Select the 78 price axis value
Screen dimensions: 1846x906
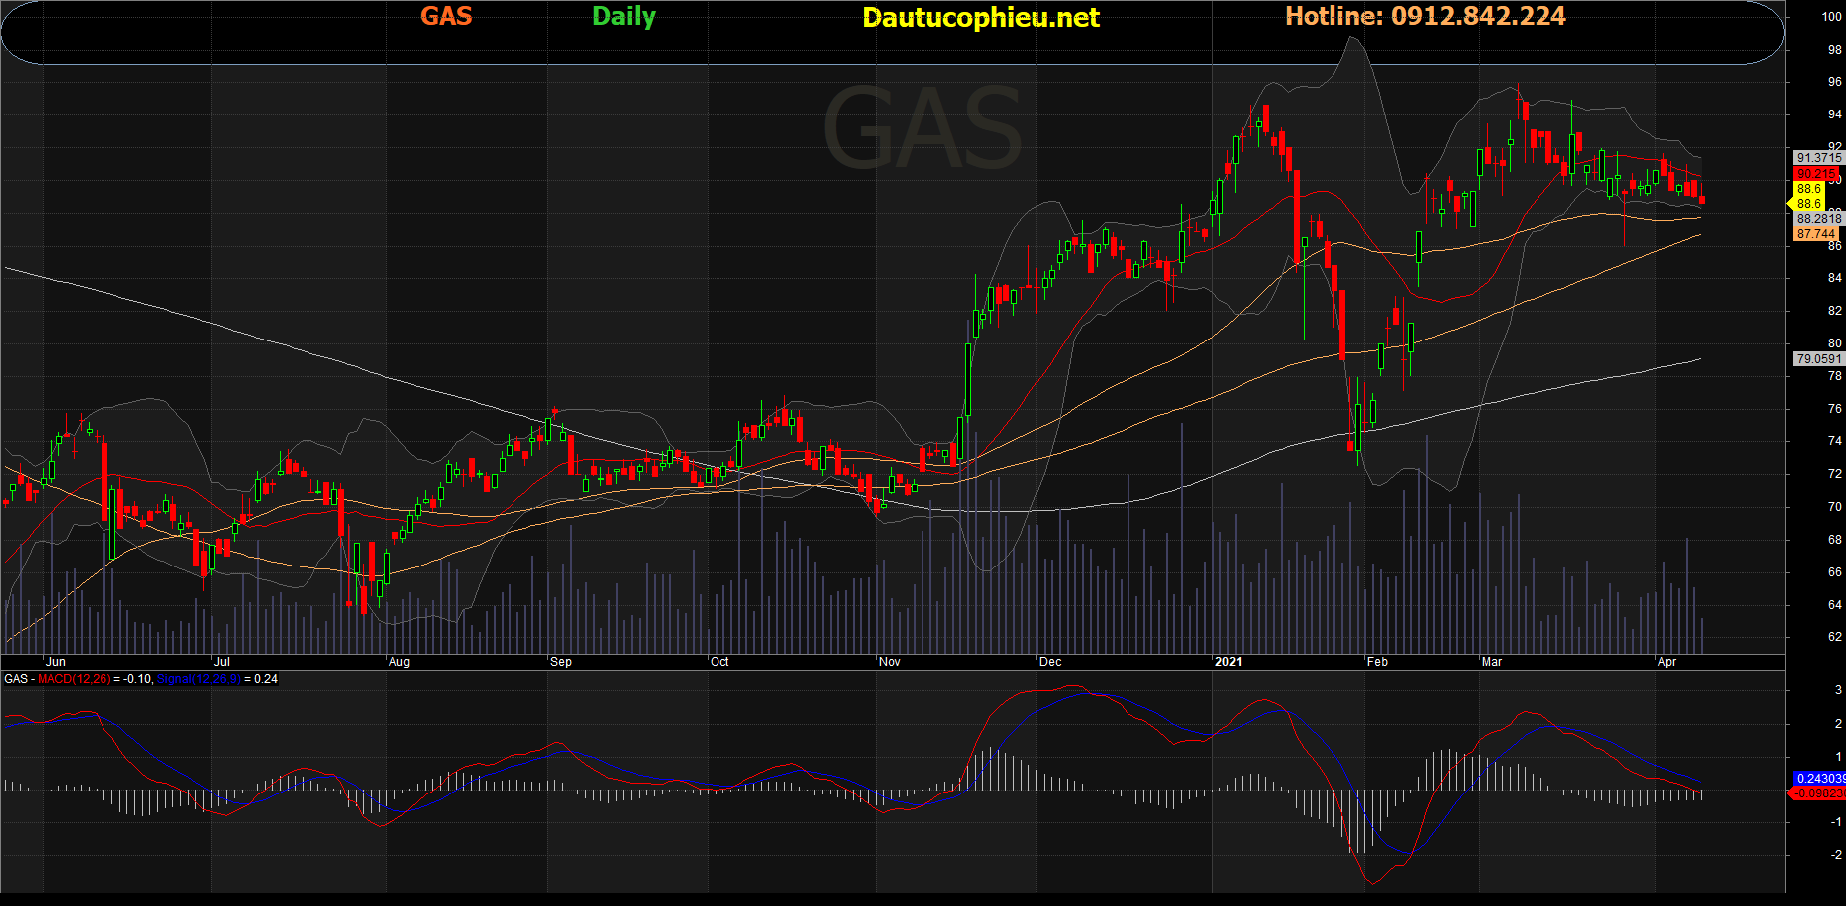[x=1835, y=377]
